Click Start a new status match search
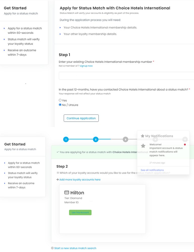Screen dimensions: 194x252 coord(75,248)
